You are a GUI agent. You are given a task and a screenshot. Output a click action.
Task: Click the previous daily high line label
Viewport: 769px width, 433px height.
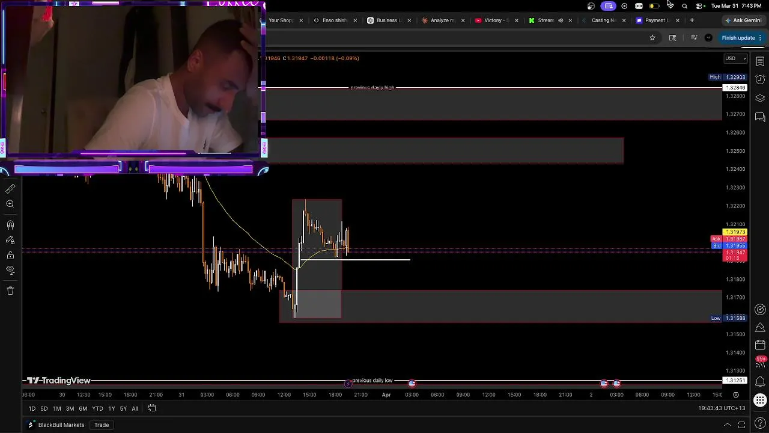372,88
